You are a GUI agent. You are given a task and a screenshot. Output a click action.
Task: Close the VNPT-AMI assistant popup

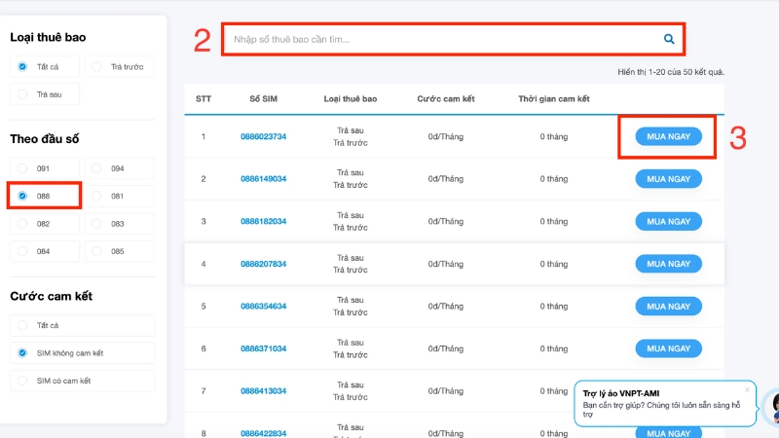pos(747,387)
